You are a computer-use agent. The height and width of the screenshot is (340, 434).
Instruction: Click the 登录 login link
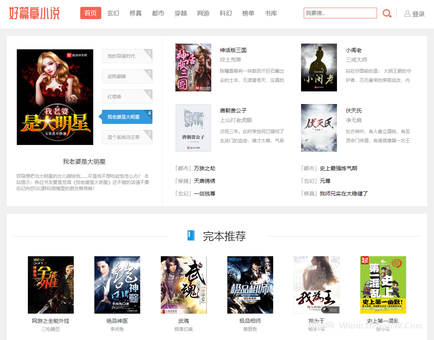click(418, 14)
